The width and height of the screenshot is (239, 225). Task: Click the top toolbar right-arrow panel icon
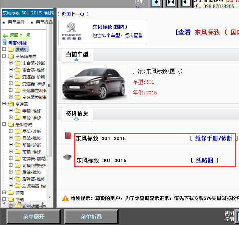click(x=155, y=3)
